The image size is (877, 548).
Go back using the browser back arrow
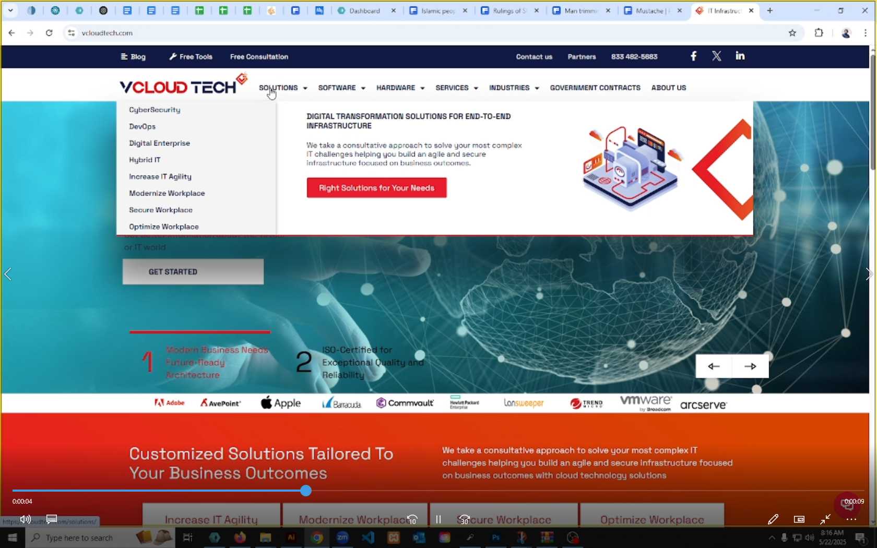(11, 33)
